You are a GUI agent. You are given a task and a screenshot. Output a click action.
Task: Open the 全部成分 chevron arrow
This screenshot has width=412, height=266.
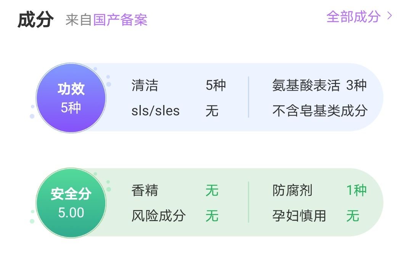point(389,16)
